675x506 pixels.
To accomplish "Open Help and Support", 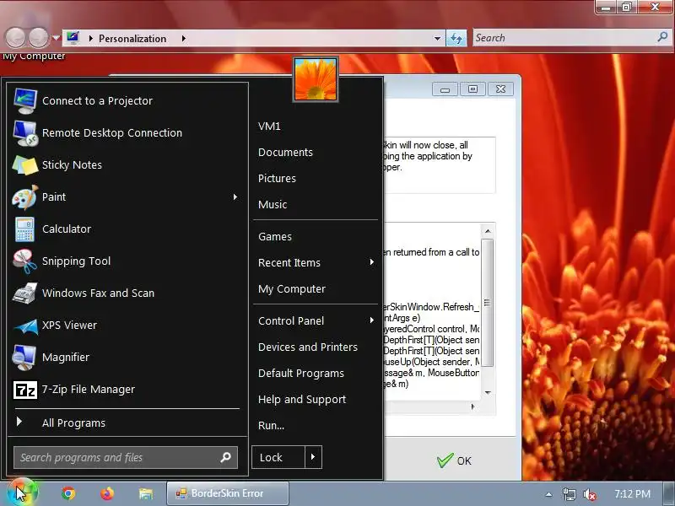I will [x=302, y=399].
